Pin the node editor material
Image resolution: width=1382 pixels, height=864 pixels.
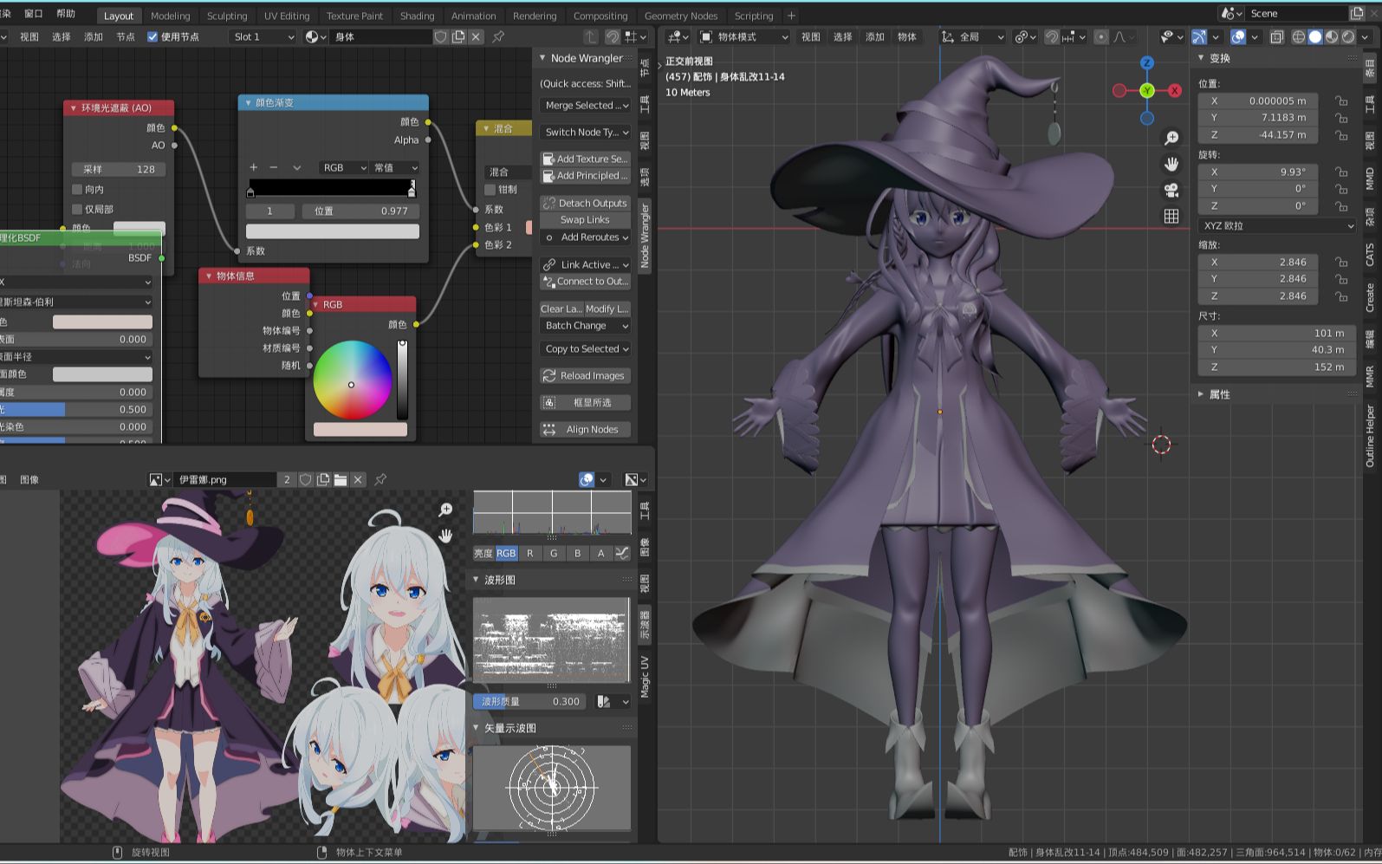[x=498, y=37]
